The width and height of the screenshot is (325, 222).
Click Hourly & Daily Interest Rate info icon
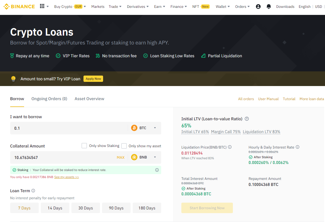[298, 147]
